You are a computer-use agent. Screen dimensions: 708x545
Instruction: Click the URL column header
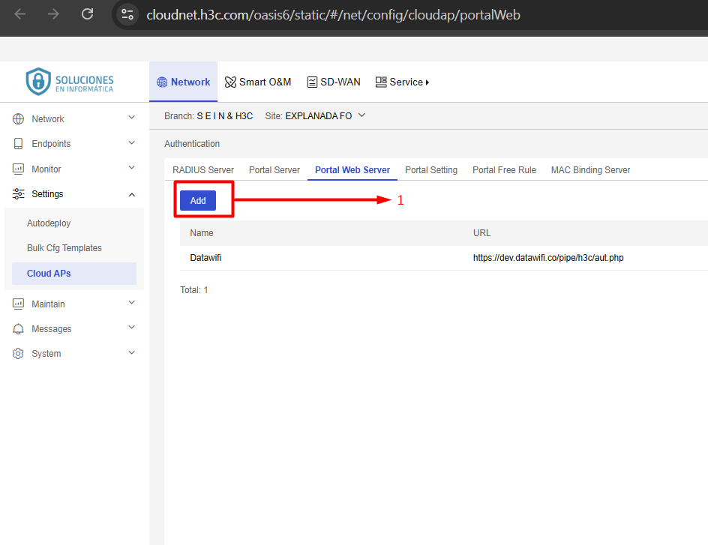(x=481, y=233)
